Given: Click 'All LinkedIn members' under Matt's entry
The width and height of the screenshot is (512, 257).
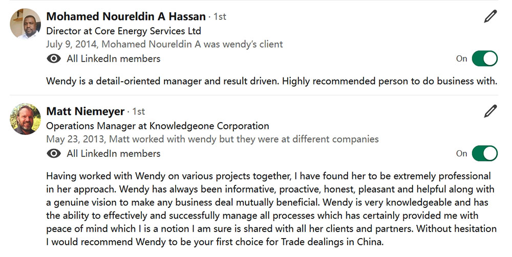Looking at the screenshot, I should (x=114, y=153).
